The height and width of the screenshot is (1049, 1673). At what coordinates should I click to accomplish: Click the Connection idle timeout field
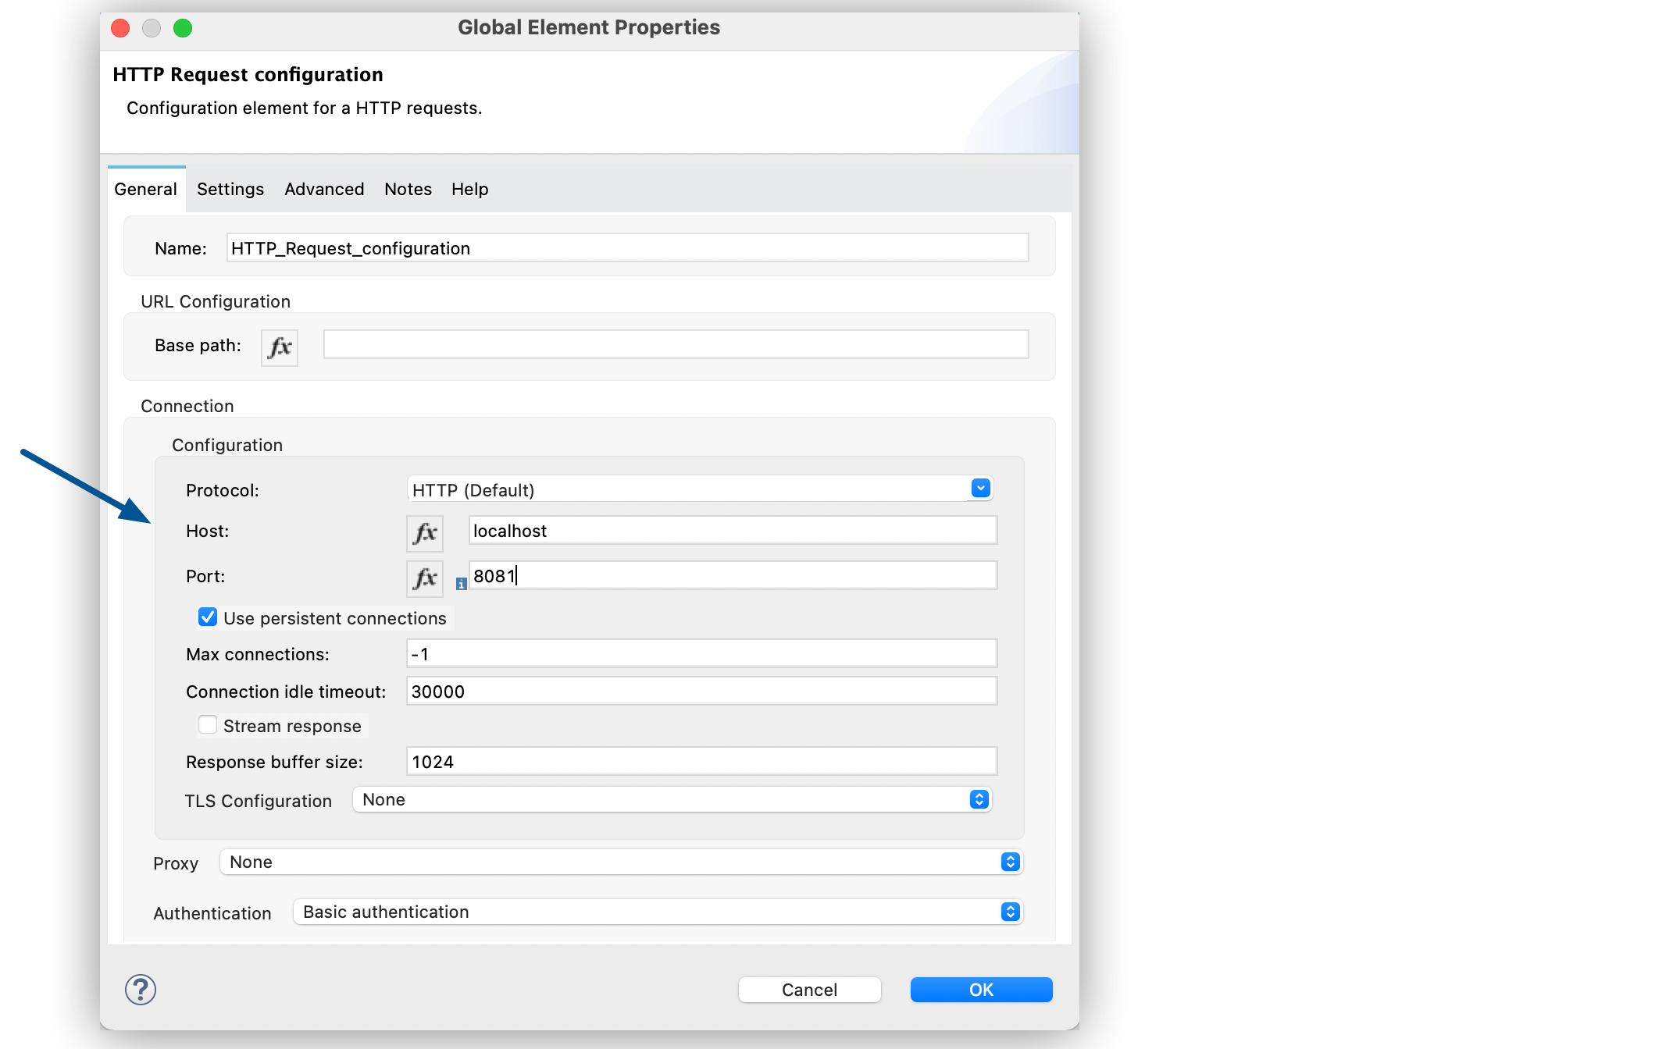[x=701, y=691]
